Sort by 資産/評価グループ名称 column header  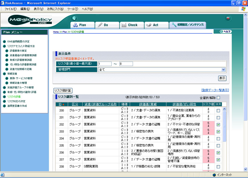coord(100,104)
